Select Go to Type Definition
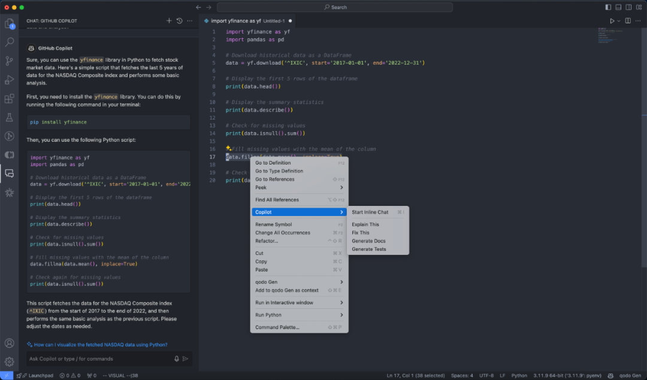This screenshot has width=647, height=380. point(299,171)
